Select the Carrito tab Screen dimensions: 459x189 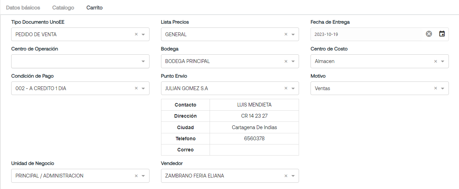click(x=95, y=7)
